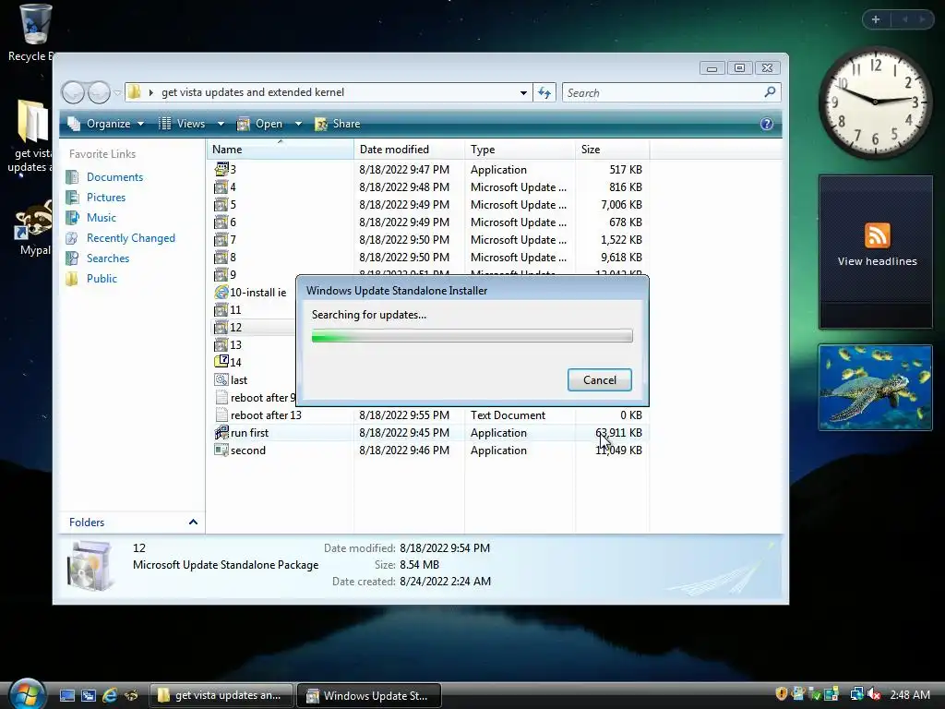This screenshot has width=945, height=709.
Task: Click the volume muted tray icon
Action: click(873, 694)
